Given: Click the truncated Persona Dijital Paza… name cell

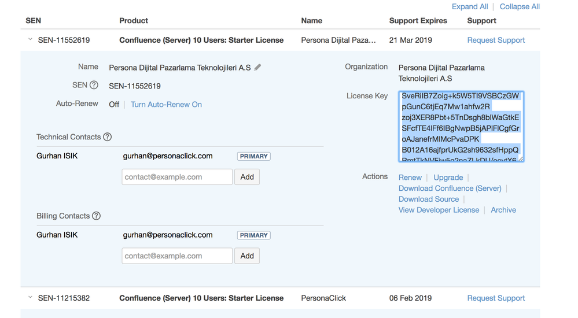Looking at the screenshot, I should click(338, 40).
